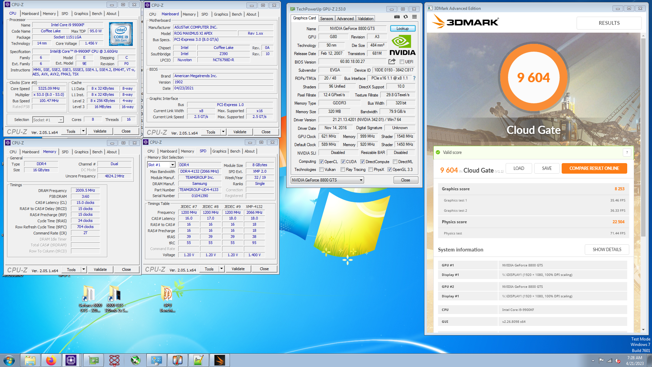Screen dimensions: 652x367
Task: Open 8800 GTS 320mb 2x S folder shortcut
Action: tap(116, 299)
